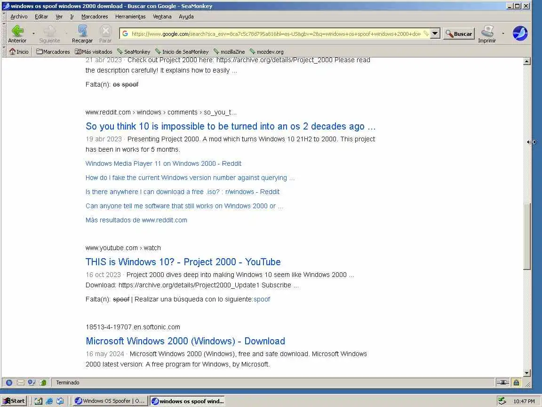Open the Editar menu
This screenshot has height=407, width=542.
tap(41, 16)
